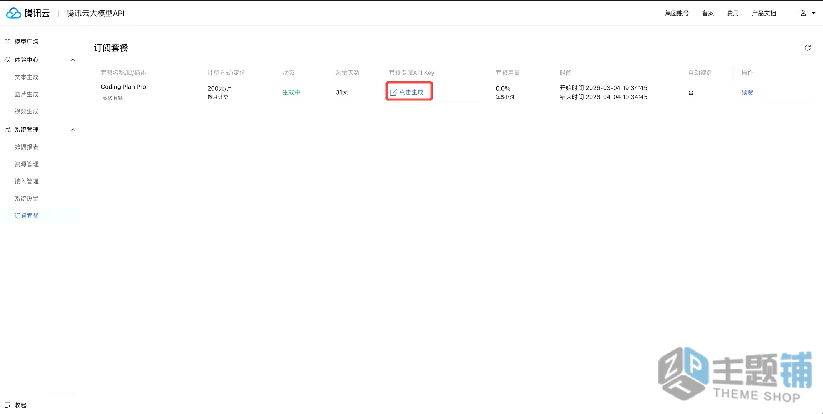
Task: Click the 体验中心 sidebar icon
Action: pos(7,60)
